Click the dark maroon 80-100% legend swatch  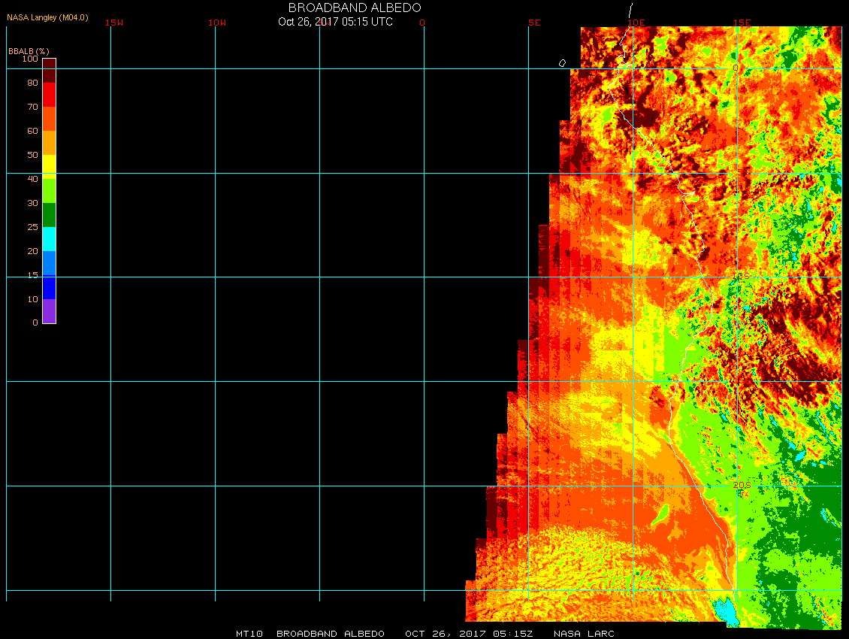tap(49, 70)
